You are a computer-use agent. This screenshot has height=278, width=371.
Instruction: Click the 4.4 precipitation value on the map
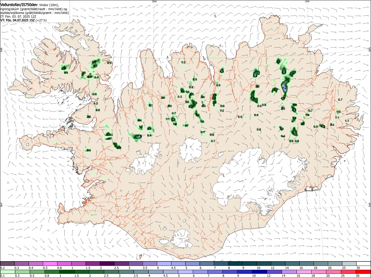tap(222, 71)
